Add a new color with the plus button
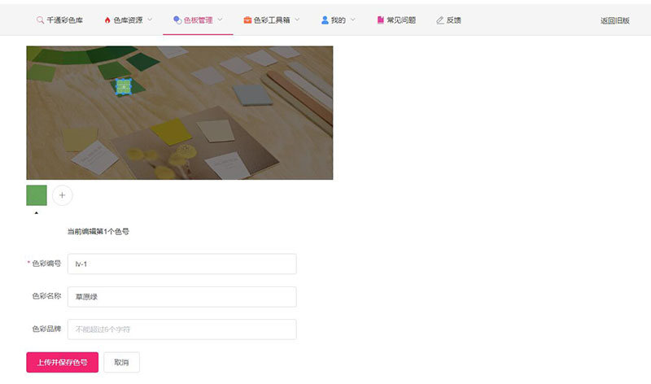651x384 pixels. point(63,195)
